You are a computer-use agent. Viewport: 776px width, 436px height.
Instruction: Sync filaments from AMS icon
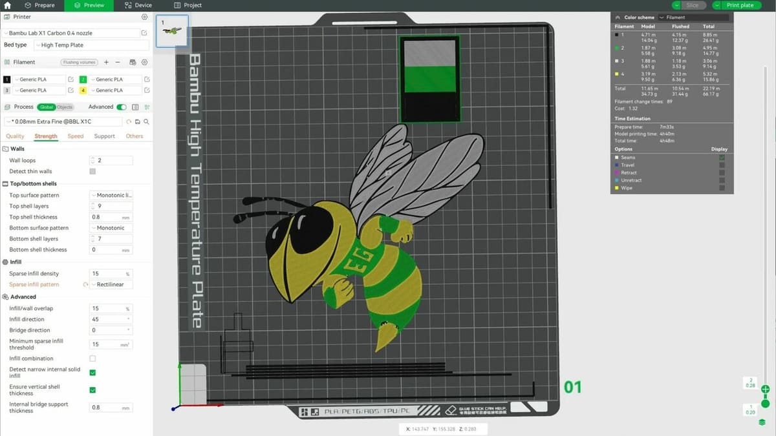[133, 62]
